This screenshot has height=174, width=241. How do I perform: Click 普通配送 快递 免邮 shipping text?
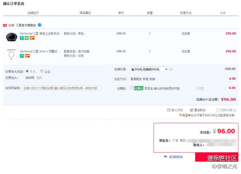pos(143,79)
